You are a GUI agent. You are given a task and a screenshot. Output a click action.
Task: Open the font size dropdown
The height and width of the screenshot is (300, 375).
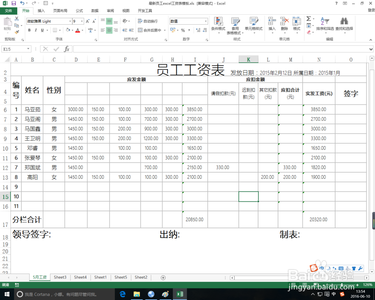point(82,21)
